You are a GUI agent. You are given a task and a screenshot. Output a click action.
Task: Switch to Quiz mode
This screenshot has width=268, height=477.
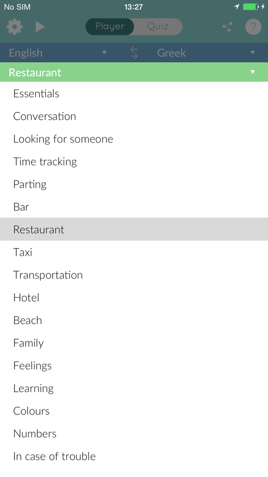click(x=158, y=27)
